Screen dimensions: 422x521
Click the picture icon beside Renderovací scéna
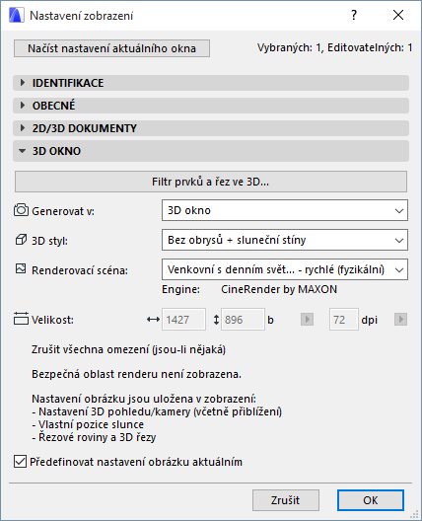tap(21, 268)
